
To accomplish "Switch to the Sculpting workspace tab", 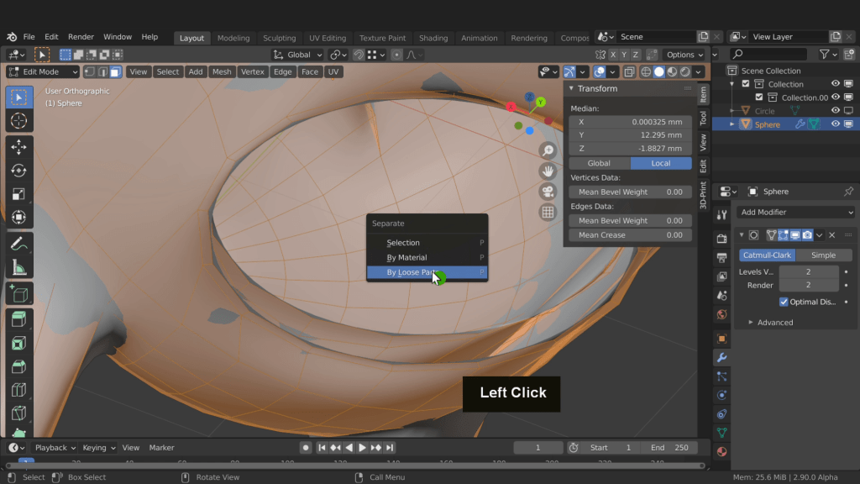I will pos(279,38).
